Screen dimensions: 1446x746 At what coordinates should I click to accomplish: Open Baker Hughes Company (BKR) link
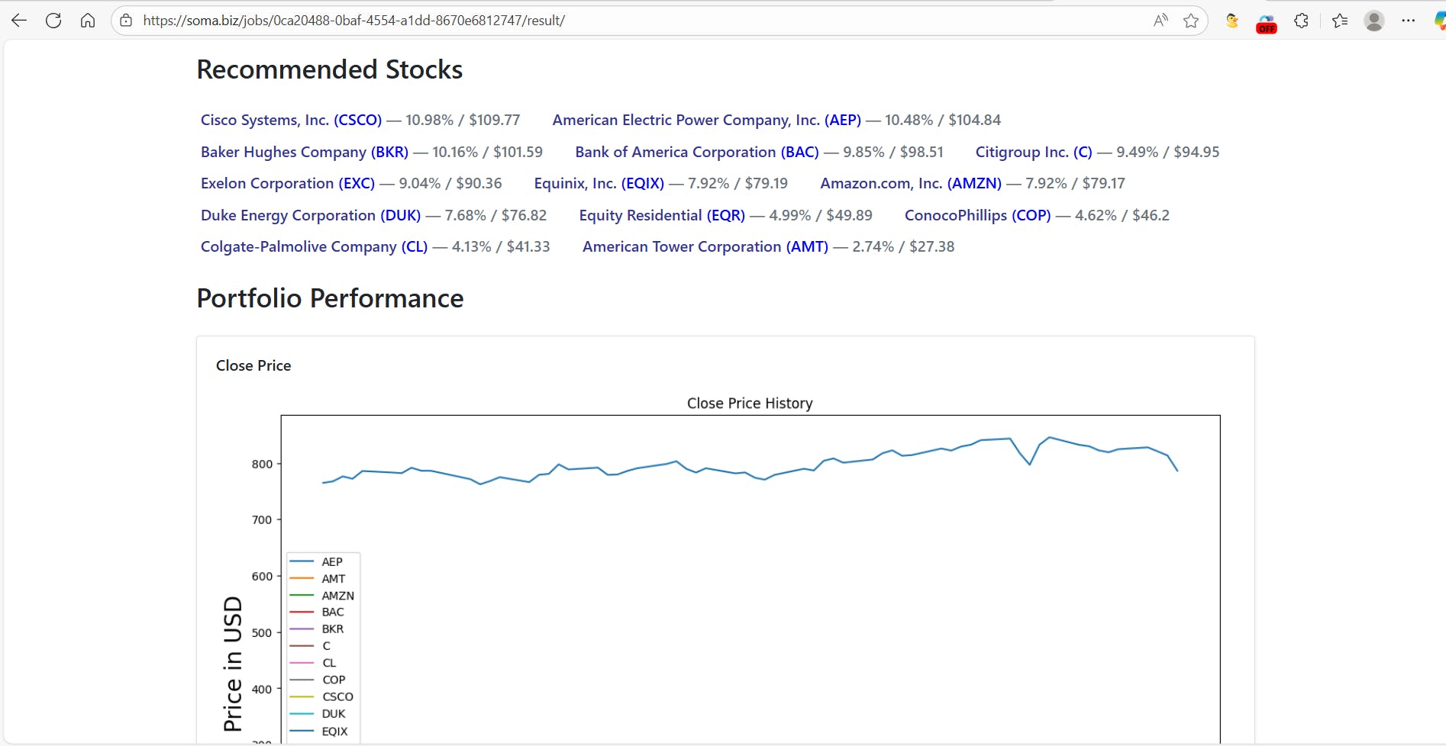(x=305, y=152)
